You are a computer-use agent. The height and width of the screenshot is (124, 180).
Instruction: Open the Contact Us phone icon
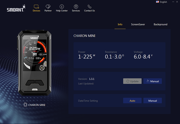coord(89,7)
